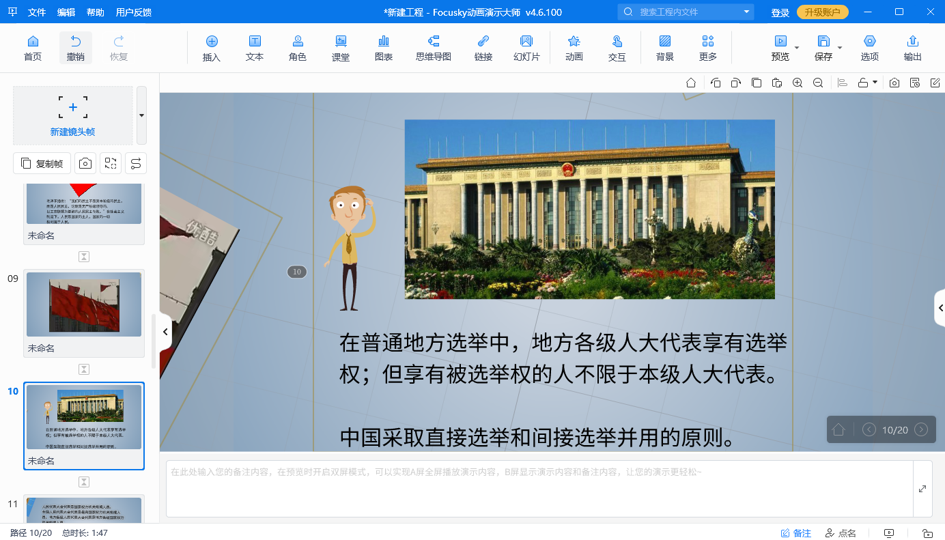Go to next frame in 10/20 navigator
The height and width of the screenshot is (540, 945).
click(x=921, y=429)
